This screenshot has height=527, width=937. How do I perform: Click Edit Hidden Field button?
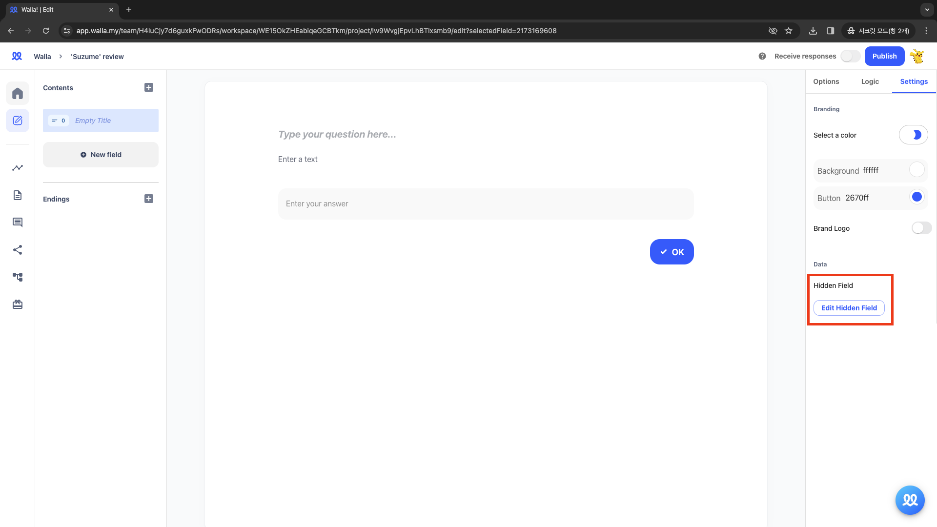849,308
